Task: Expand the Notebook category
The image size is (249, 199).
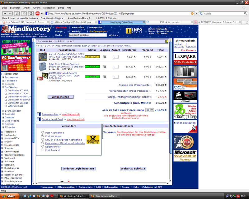Action: coord(2,171)
